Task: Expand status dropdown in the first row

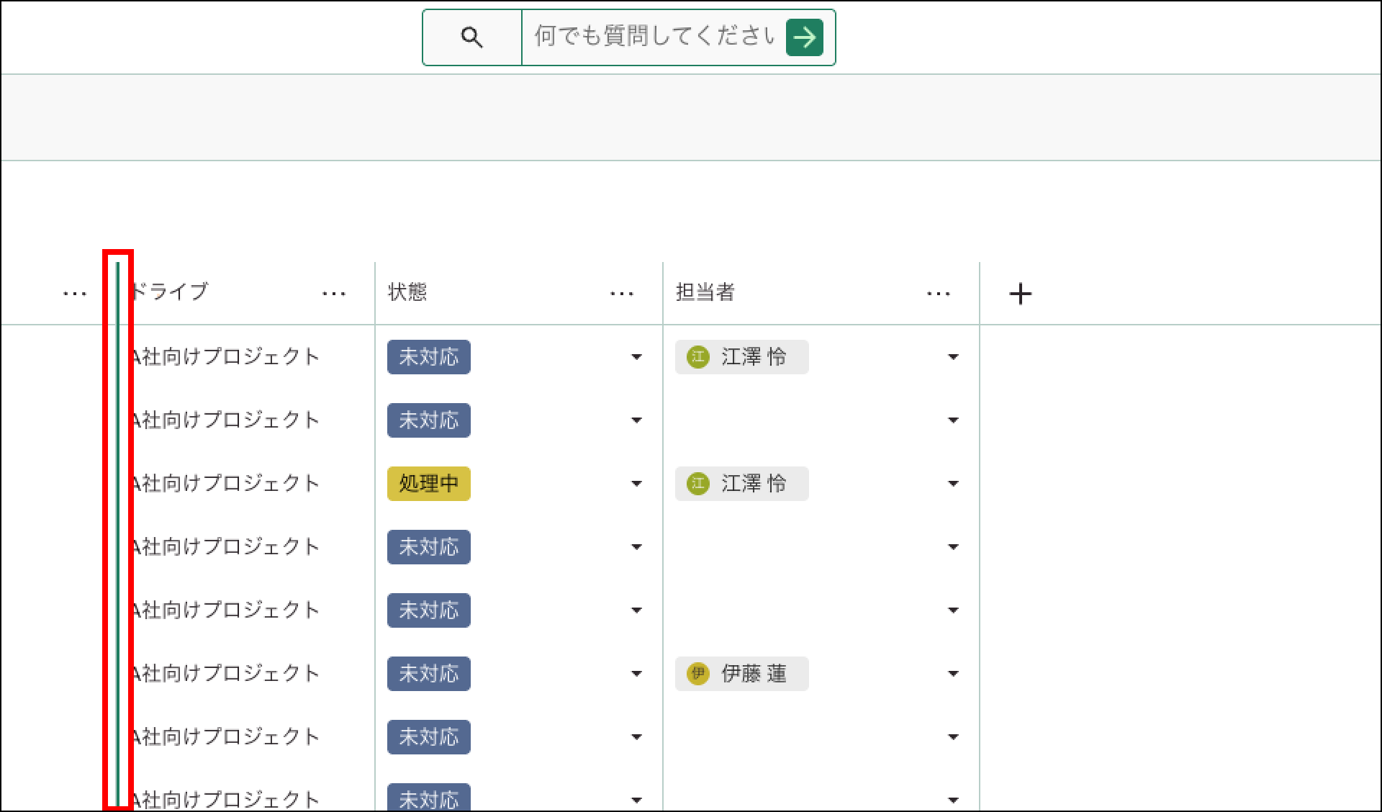Action: (x=636, y=357)
